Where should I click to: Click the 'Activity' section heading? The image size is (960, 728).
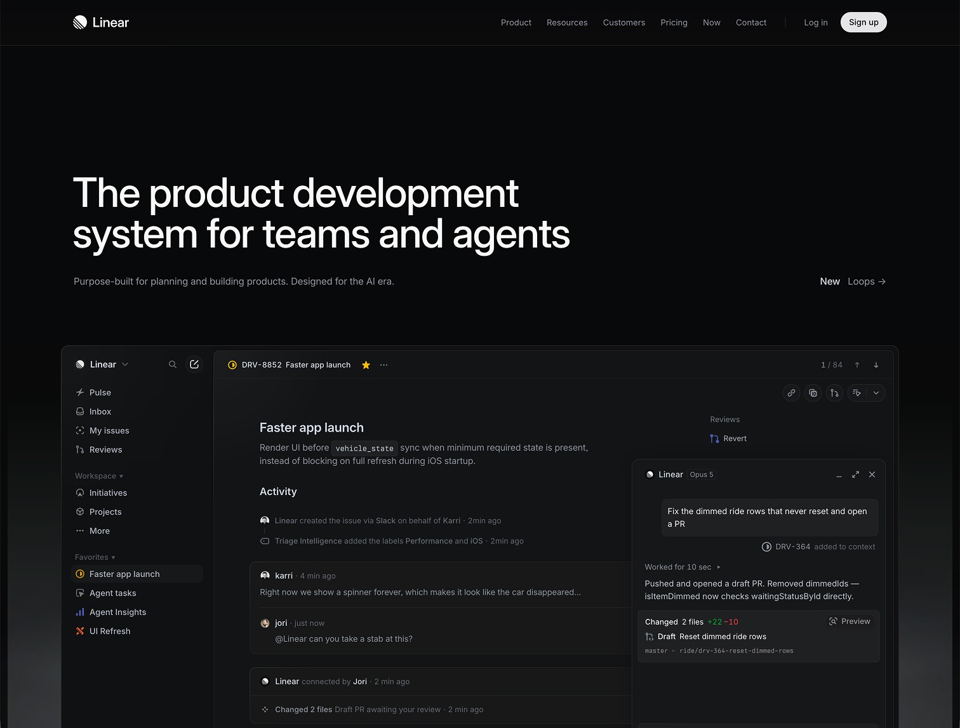(x=278, y=491)
